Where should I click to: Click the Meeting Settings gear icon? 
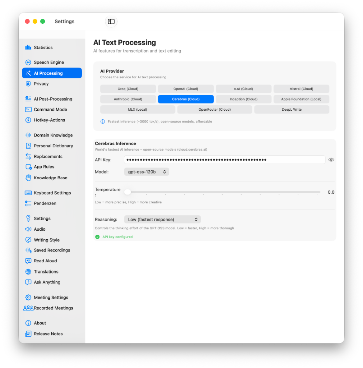tap(28, 297)
